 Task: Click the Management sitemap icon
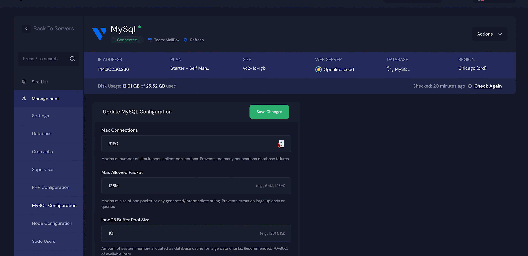24,99
